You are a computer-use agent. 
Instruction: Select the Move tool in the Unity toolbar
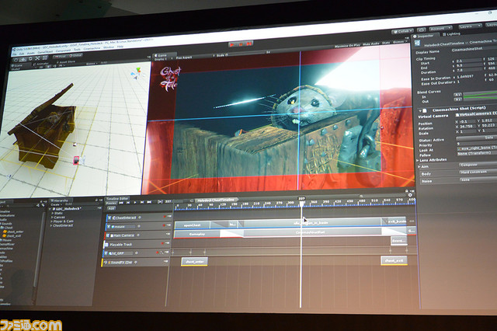[x=23, y=59]
